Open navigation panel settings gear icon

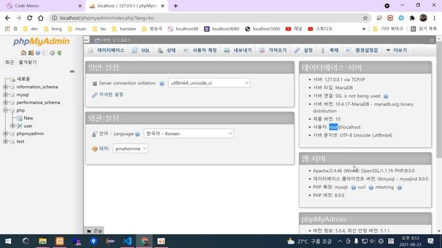tap(52, 52)
